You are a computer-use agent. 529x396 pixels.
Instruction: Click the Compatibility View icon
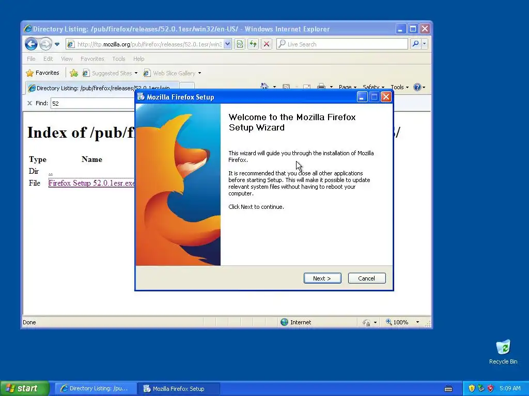coord(240,44)
